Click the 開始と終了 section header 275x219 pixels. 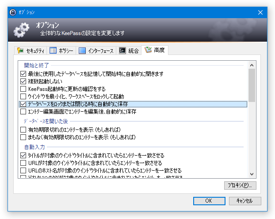point(37,66)
